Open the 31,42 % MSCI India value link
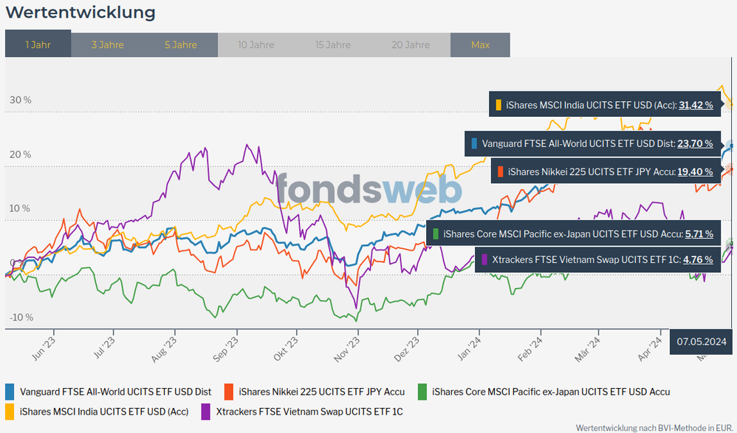The width and height of the screenshot is (737, 433). [696, 106]
